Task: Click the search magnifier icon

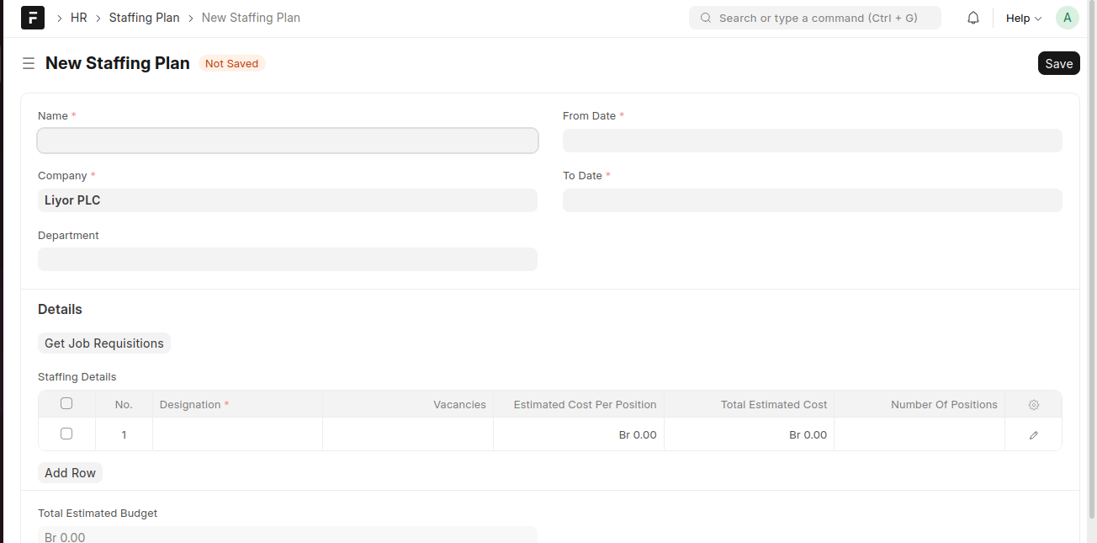Action: pyautogui.click(x=705, y=18)
